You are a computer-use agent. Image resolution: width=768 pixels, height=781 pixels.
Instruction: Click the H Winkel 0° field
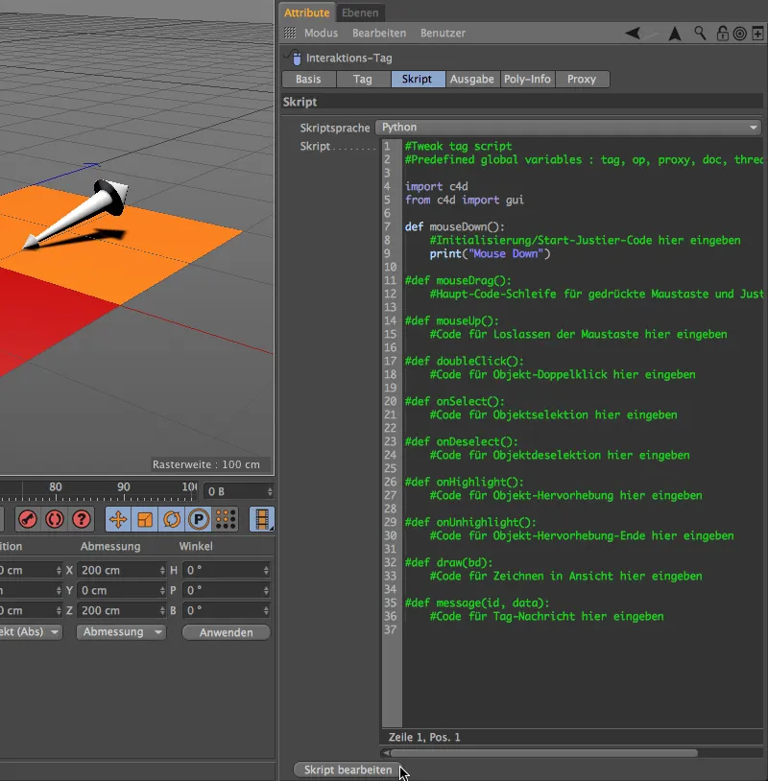227,570
